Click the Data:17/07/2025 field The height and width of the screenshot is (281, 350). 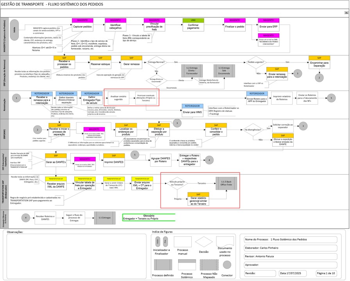pyautogui.click(x=293, y=274)
